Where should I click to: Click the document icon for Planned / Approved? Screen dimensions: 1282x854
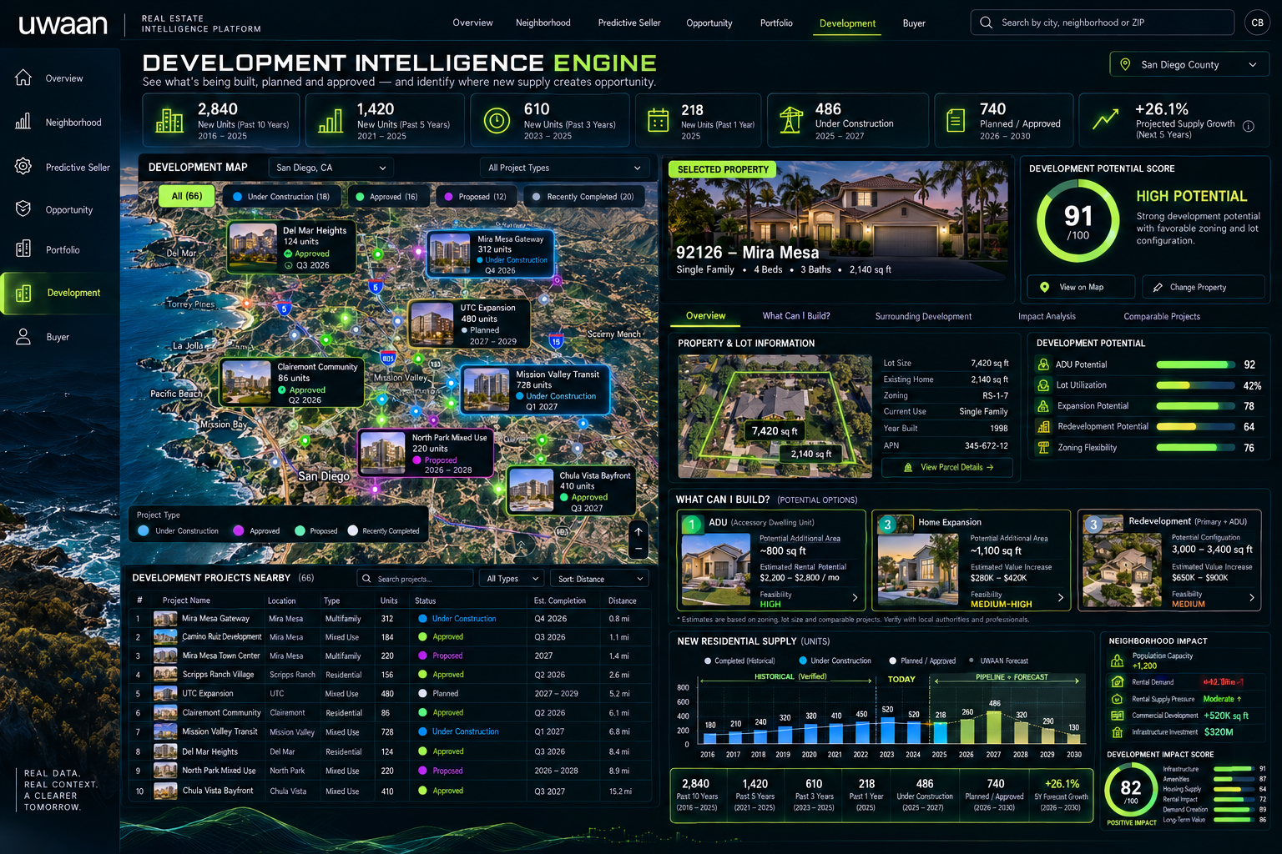pyautogui.click(x=956, y=120)
